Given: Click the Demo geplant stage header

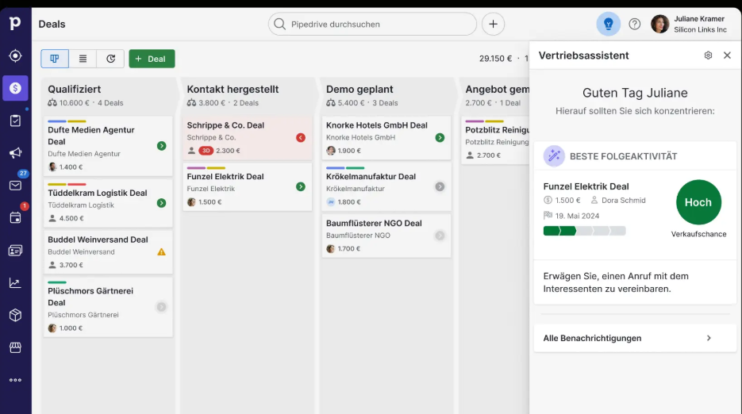Looking at the screenshot, I should pos(386,95).
